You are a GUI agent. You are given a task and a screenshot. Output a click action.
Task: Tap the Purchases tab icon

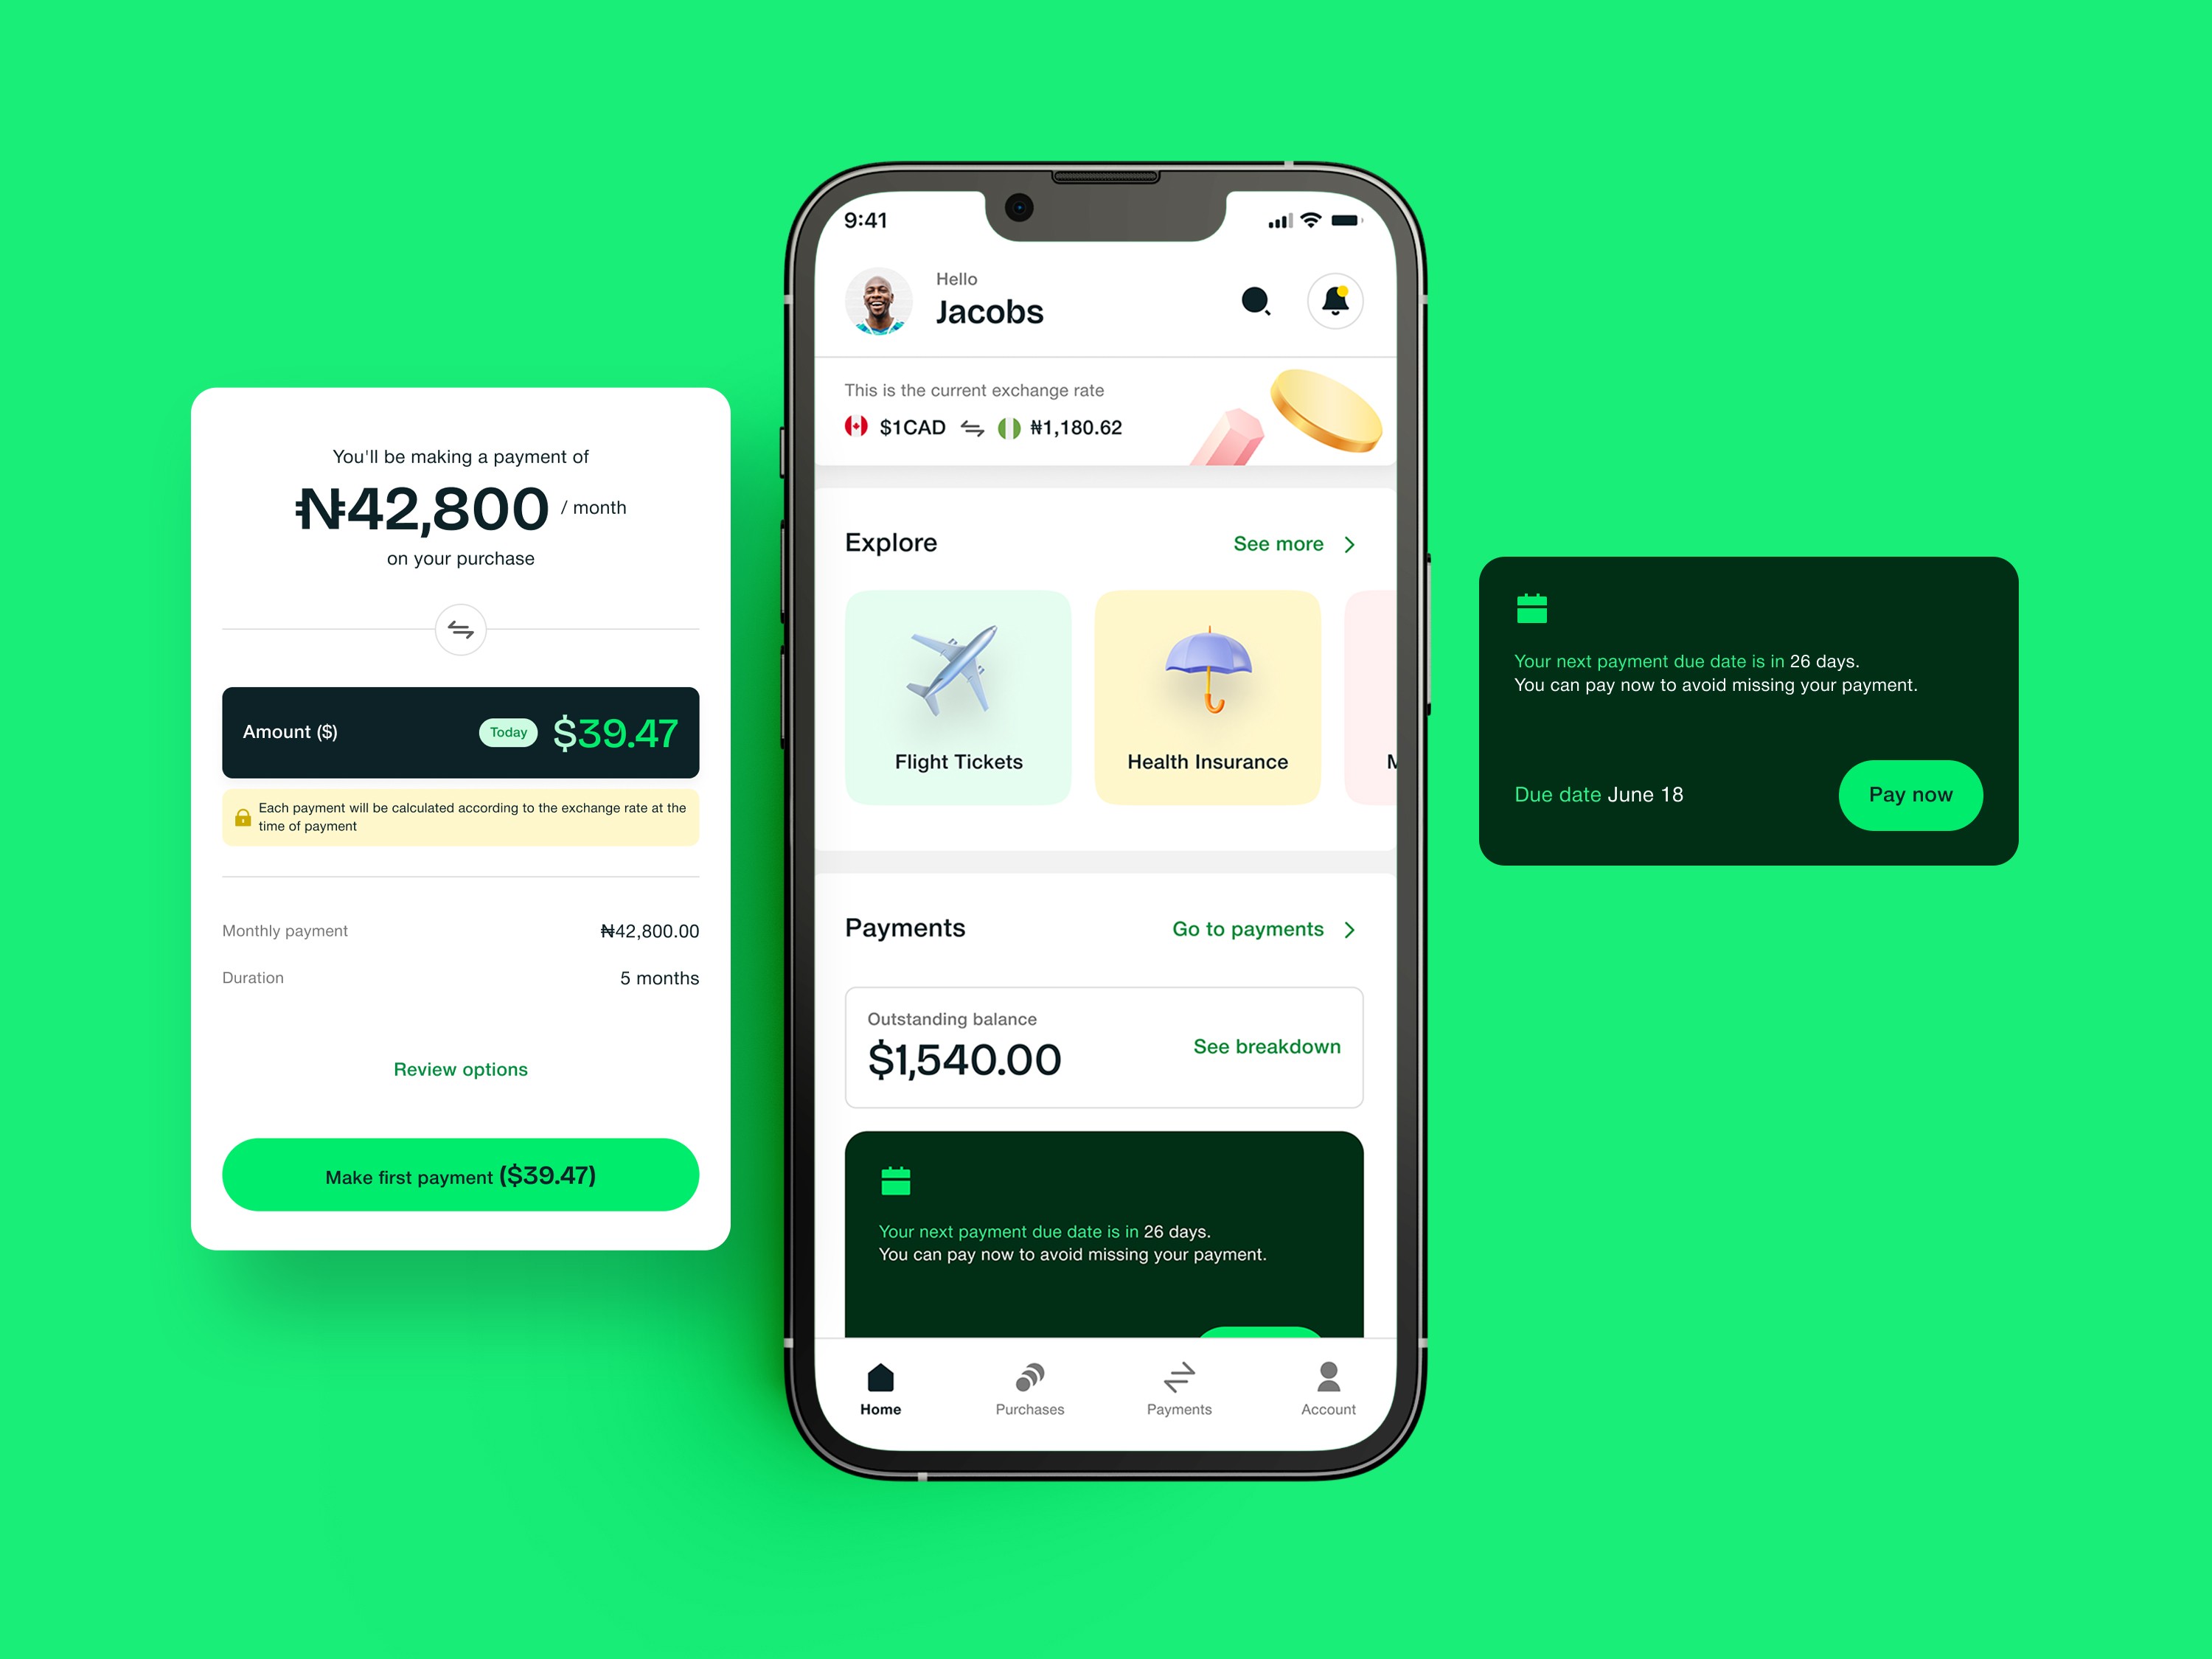[x=1028, y=1408]
